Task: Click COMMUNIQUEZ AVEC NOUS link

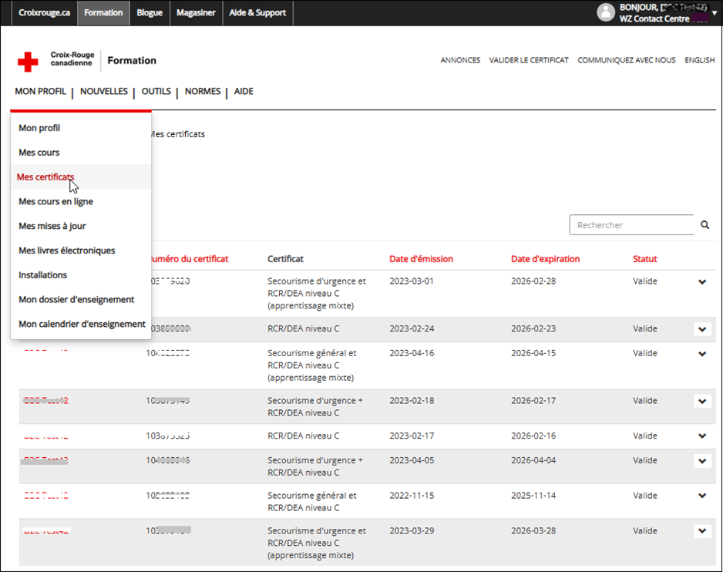Action: point(627,60)
